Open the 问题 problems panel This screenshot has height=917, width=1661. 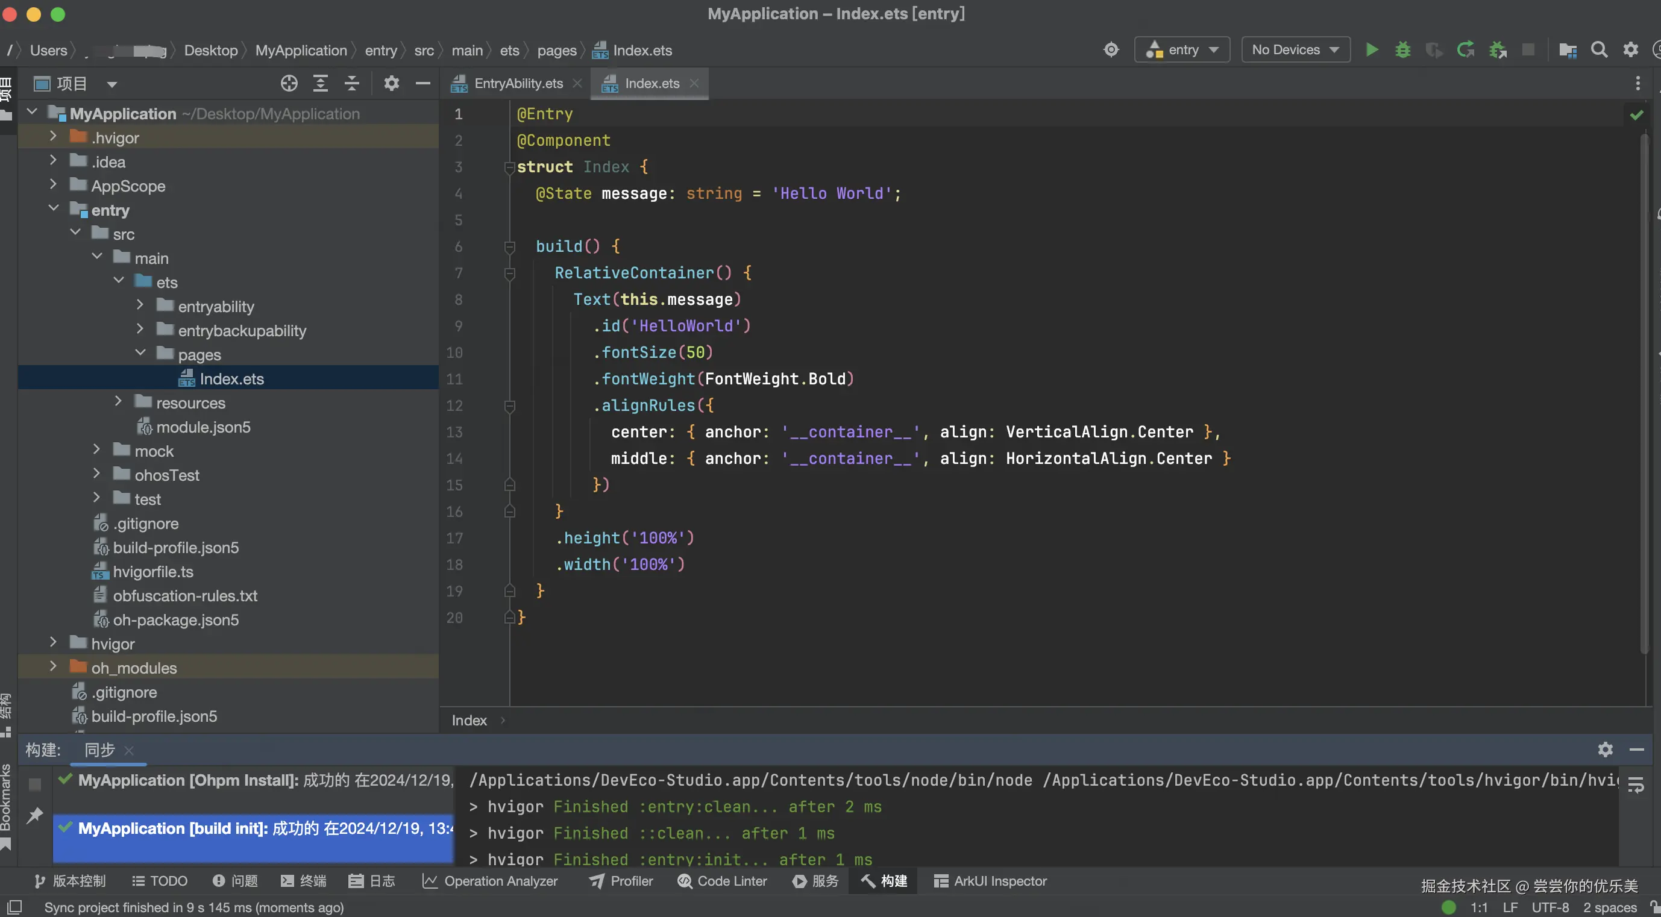tap(236, 881)
